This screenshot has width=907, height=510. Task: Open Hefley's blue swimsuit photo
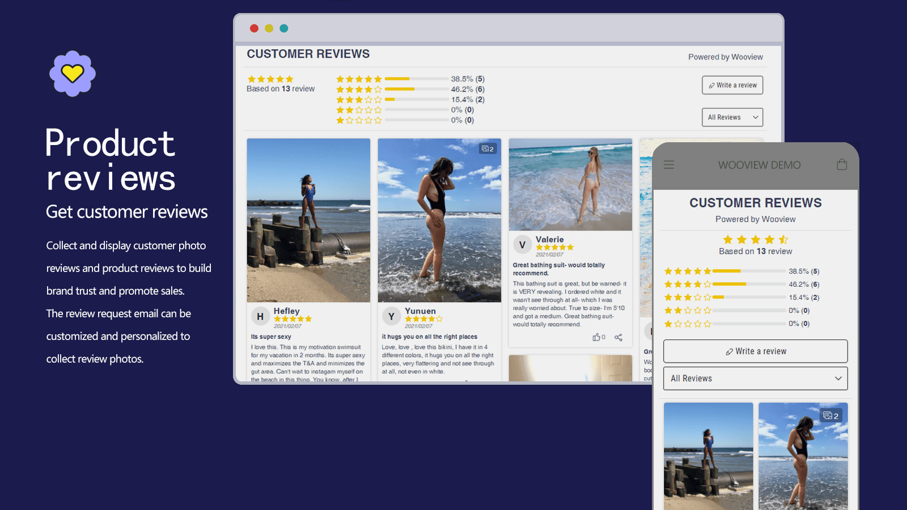pyautogui.click(x=308, y=220)
